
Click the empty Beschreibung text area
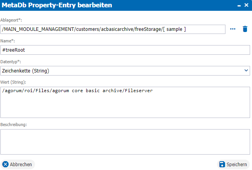click(125, 142)
